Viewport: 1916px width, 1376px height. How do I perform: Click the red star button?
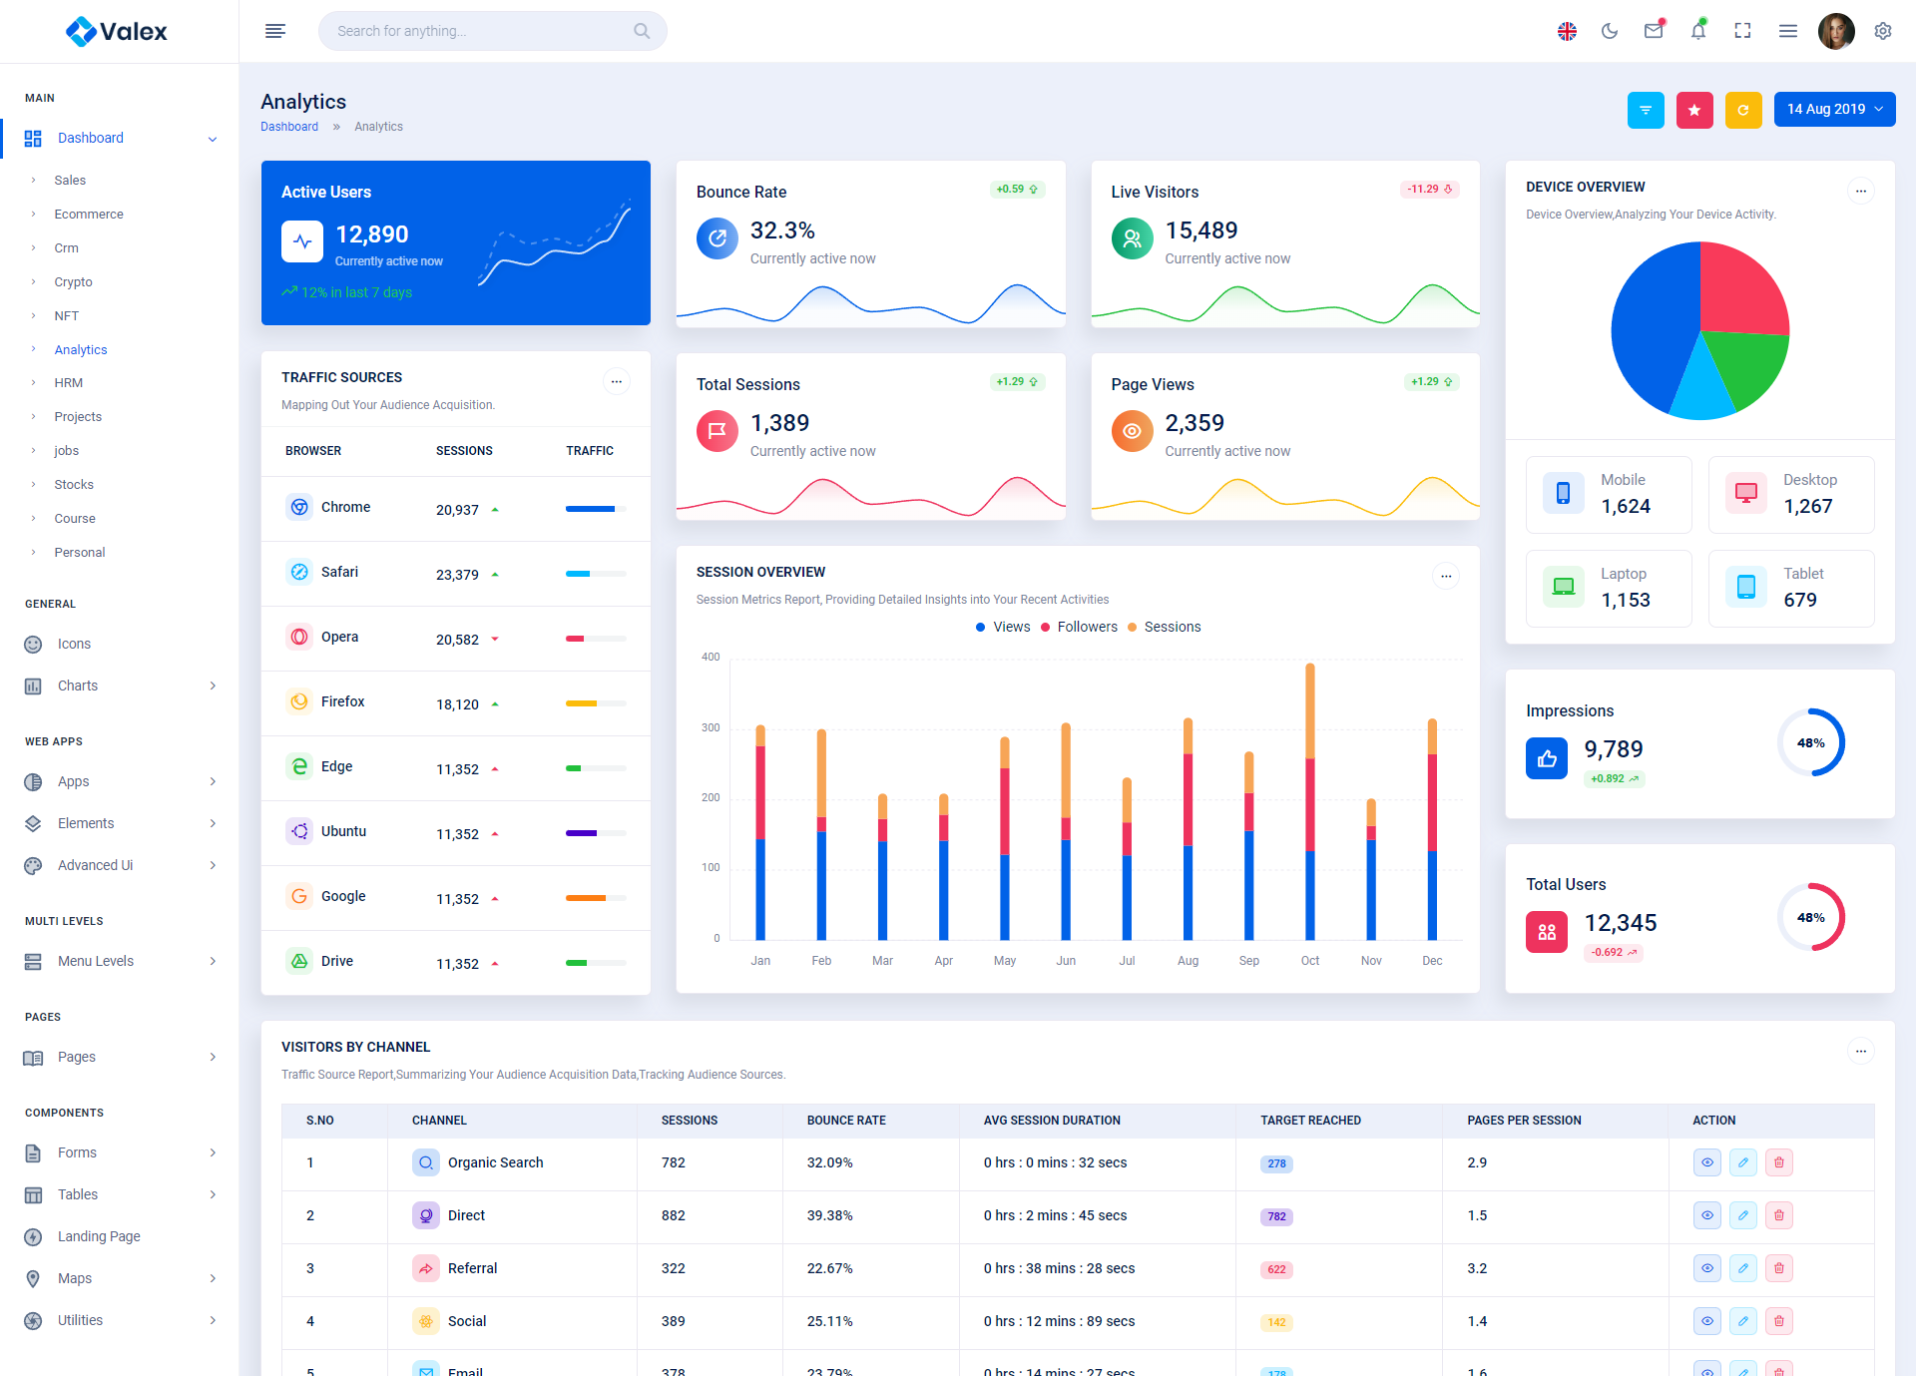click(1694, 110)
